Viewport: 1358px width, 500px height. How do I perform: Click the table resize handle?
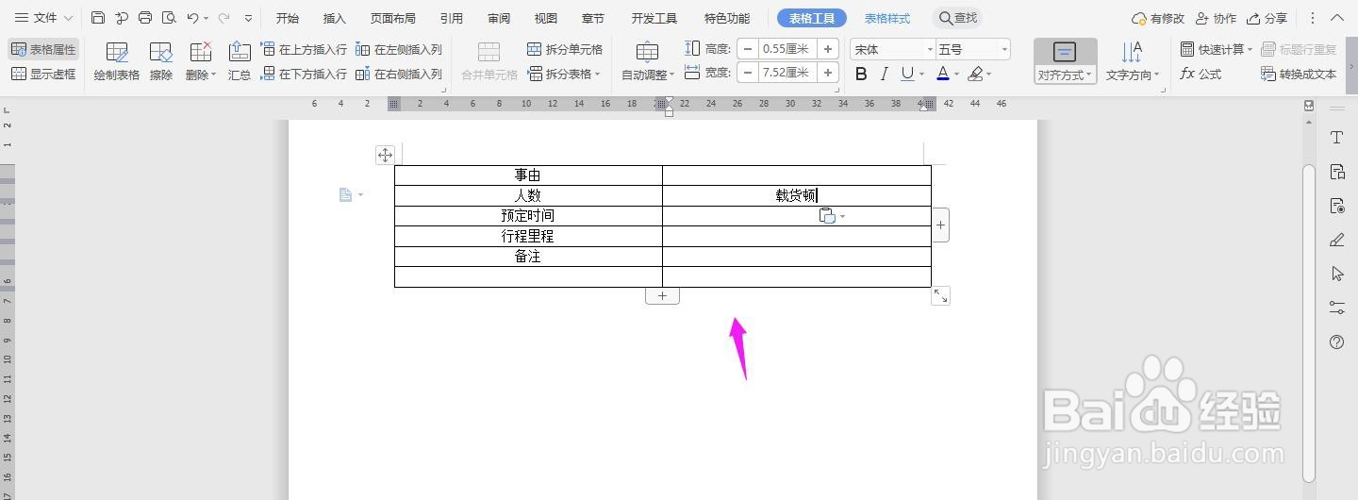pos(940,296)
